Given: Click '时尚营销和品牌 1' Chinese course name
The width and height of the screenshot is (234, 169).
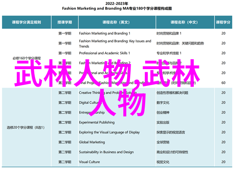Looking at the screenshot, I should point(169,33).
